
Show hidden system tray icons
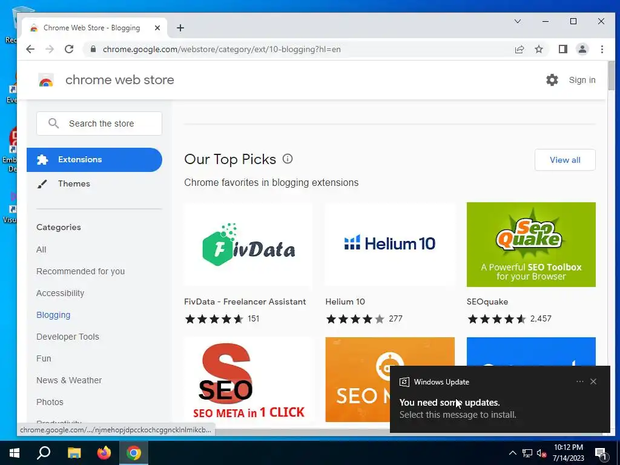tap(512, 453)
